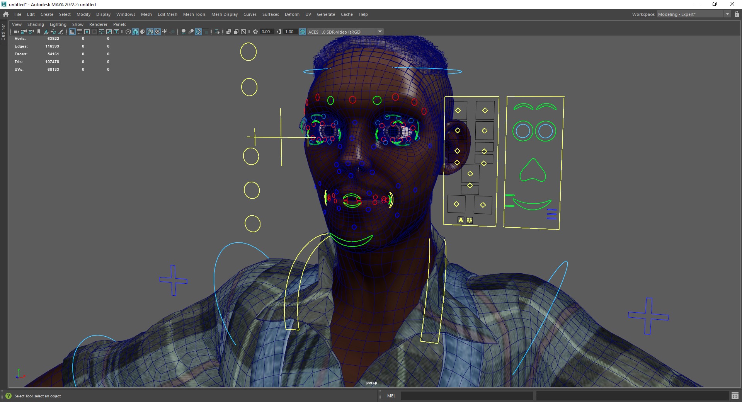Open the File menu
The image size is (742, 402).
pyautogui.click(x=18, y=14)
